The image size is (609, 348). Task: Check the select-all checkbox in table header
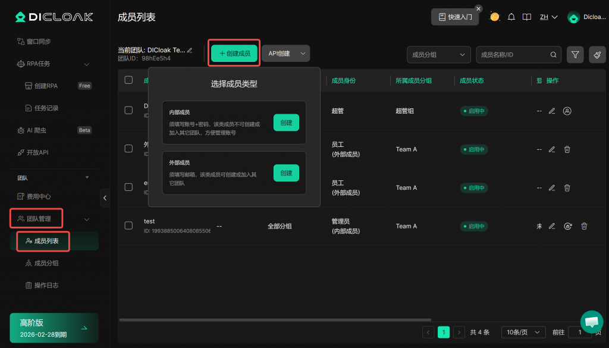click(128, 80)
